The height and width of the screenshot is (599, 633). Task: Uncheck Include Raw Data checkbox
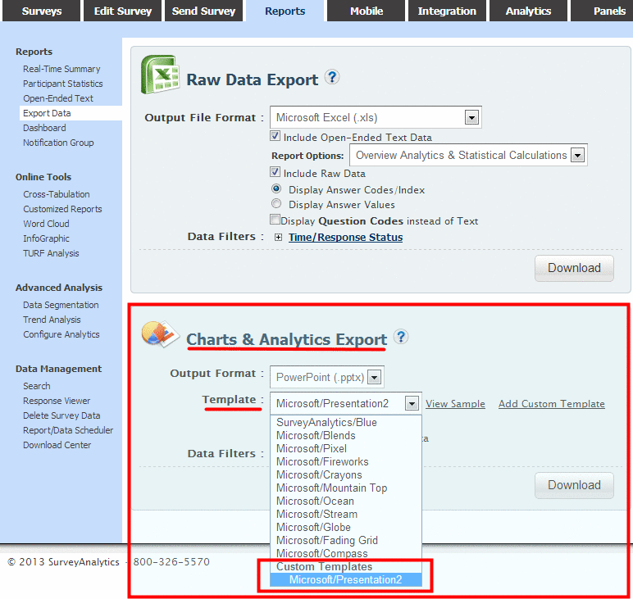pyautogui.click(x=276, y=173)
